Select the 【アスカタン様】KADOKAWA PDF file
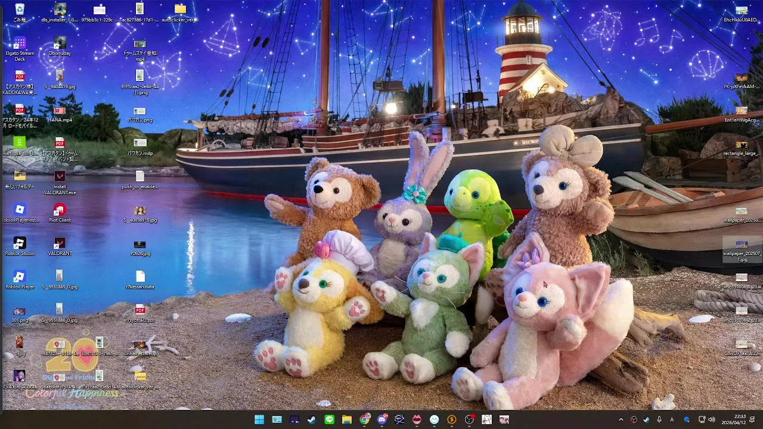This screenshot has height=429, width=763. [x=20, y=82]
